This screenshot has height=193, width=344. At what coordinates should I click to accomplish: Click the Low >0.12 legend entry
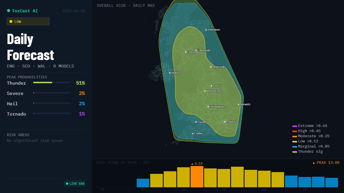[x=305, y=141]
